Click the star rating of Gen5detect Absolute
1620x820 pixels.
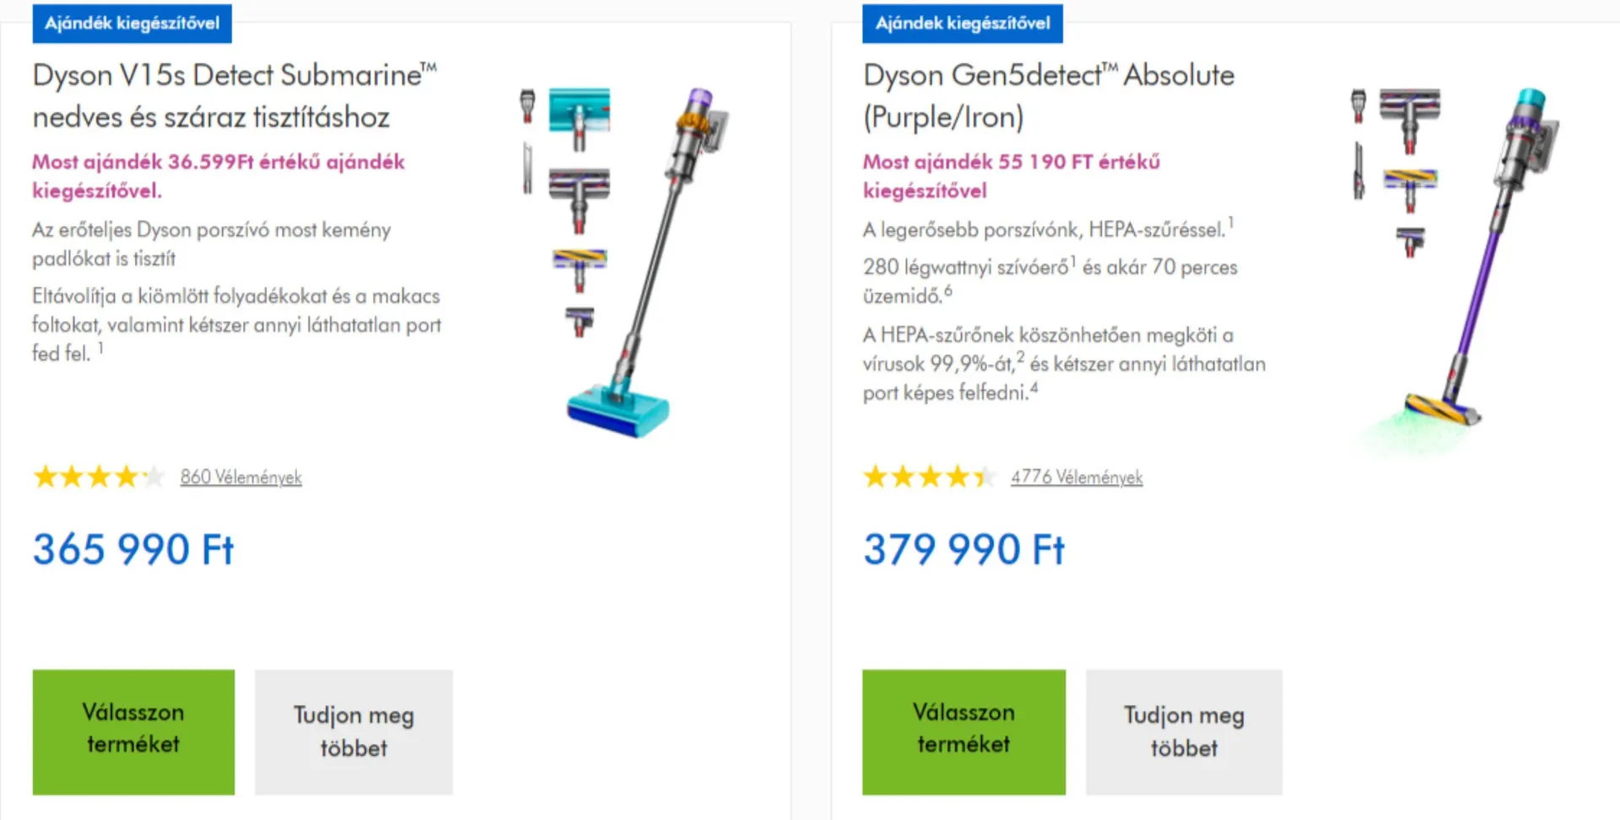click(x=928, y=477)
